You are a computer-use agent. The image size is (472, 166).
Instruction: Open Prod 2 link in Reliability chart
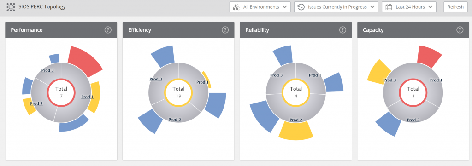coord(296,120)
